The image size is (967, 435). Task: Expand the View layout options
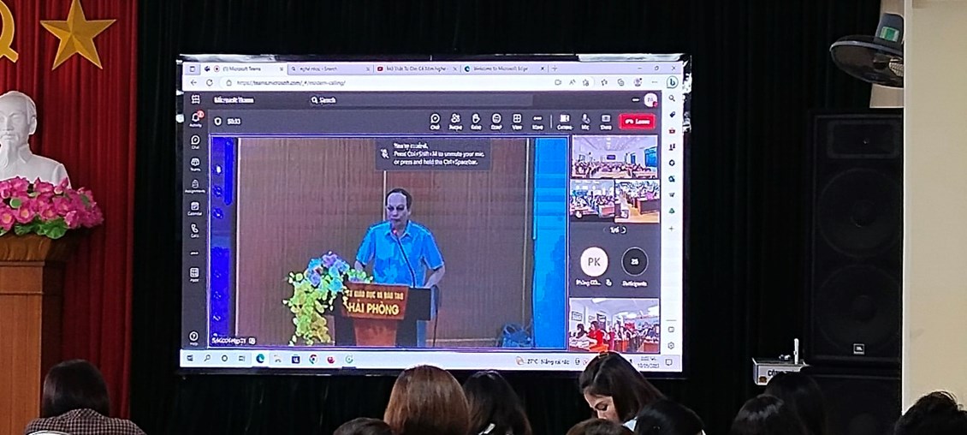coord(517,121)
